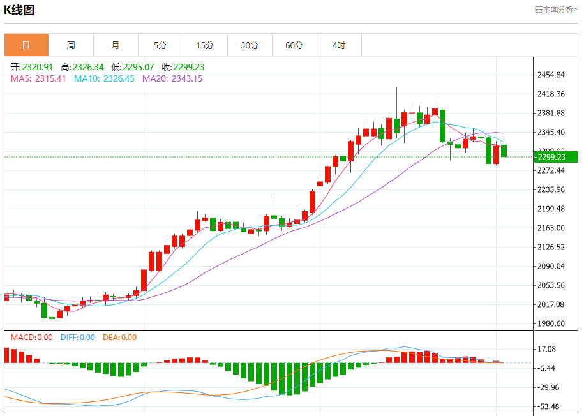Click the 2235.96 price axis label

pyautogui.click(x=551, y=189)
